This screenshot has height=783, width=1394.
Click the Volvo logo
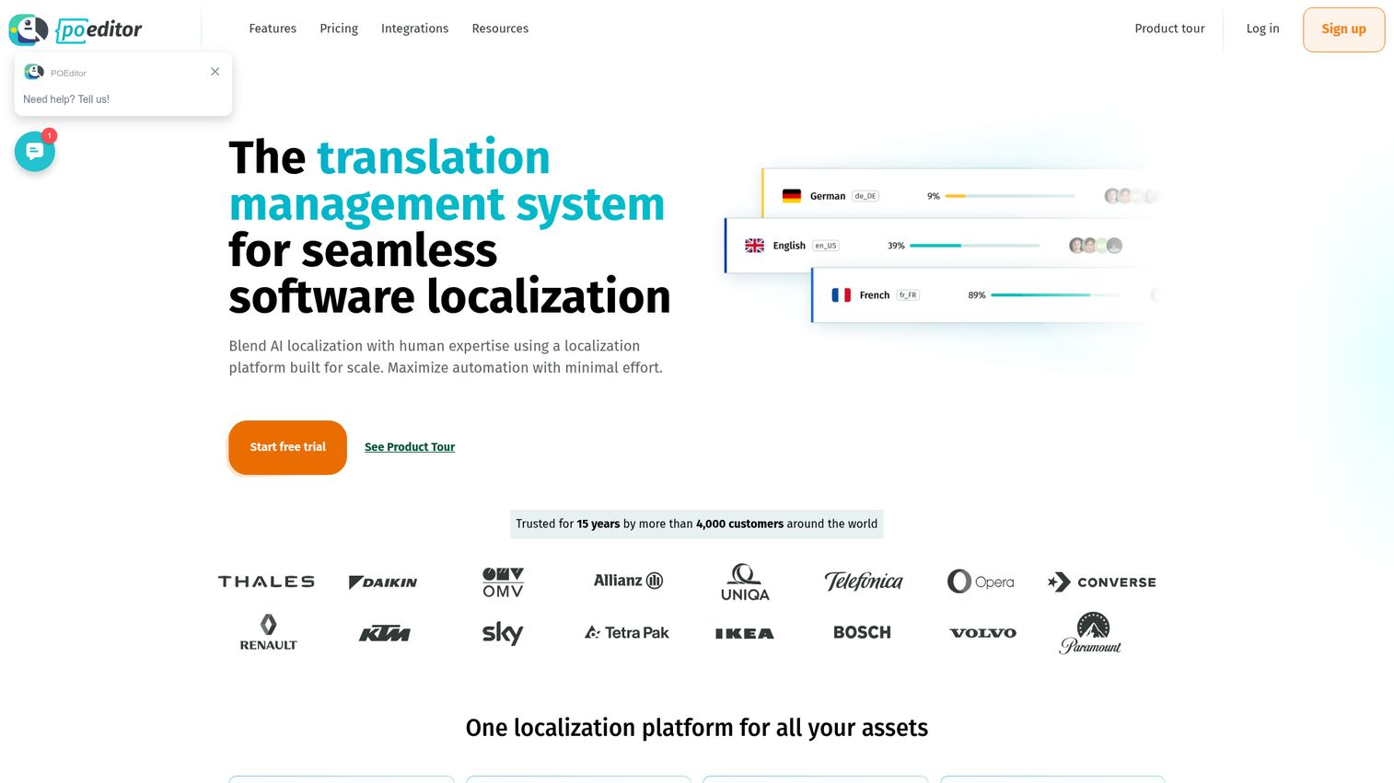tap(982, 633)
